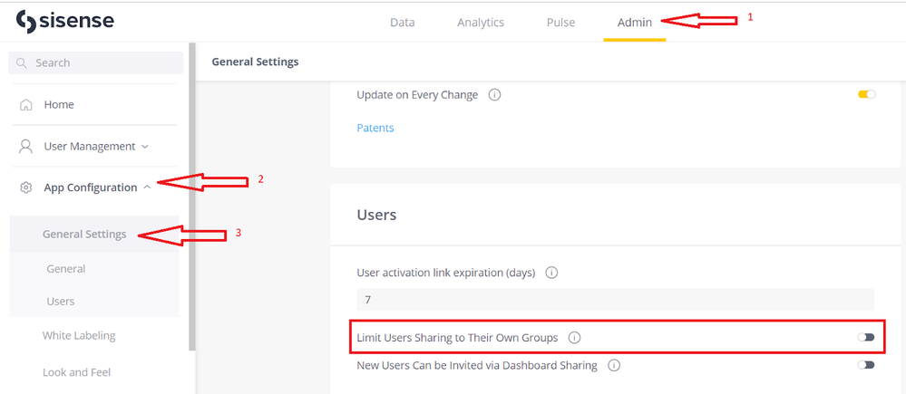
Task: Click info icon beside Update on Every Change
Action: pyautogui.click(x=495, y=95)
